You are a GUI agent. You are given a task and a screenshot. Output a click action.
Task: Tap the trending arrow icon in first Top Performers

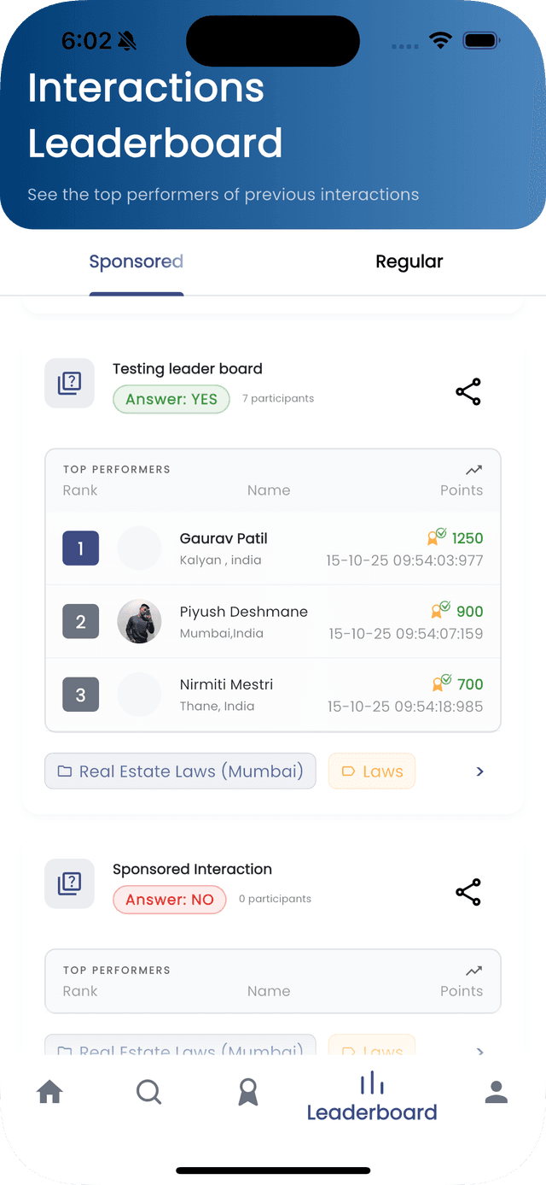473,470
